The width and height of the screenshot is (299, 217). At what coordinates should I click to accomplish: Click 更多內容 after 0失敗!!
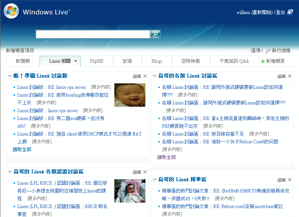(x=224, y=198)
